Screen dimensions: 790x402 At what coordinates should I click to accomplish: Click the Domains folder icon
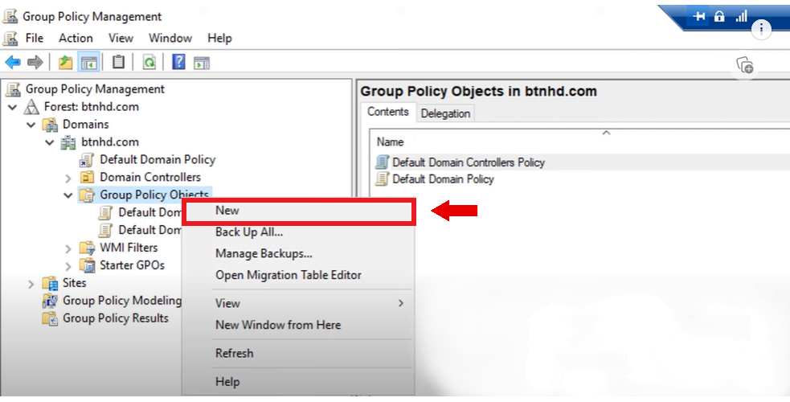tap(50, 125)
